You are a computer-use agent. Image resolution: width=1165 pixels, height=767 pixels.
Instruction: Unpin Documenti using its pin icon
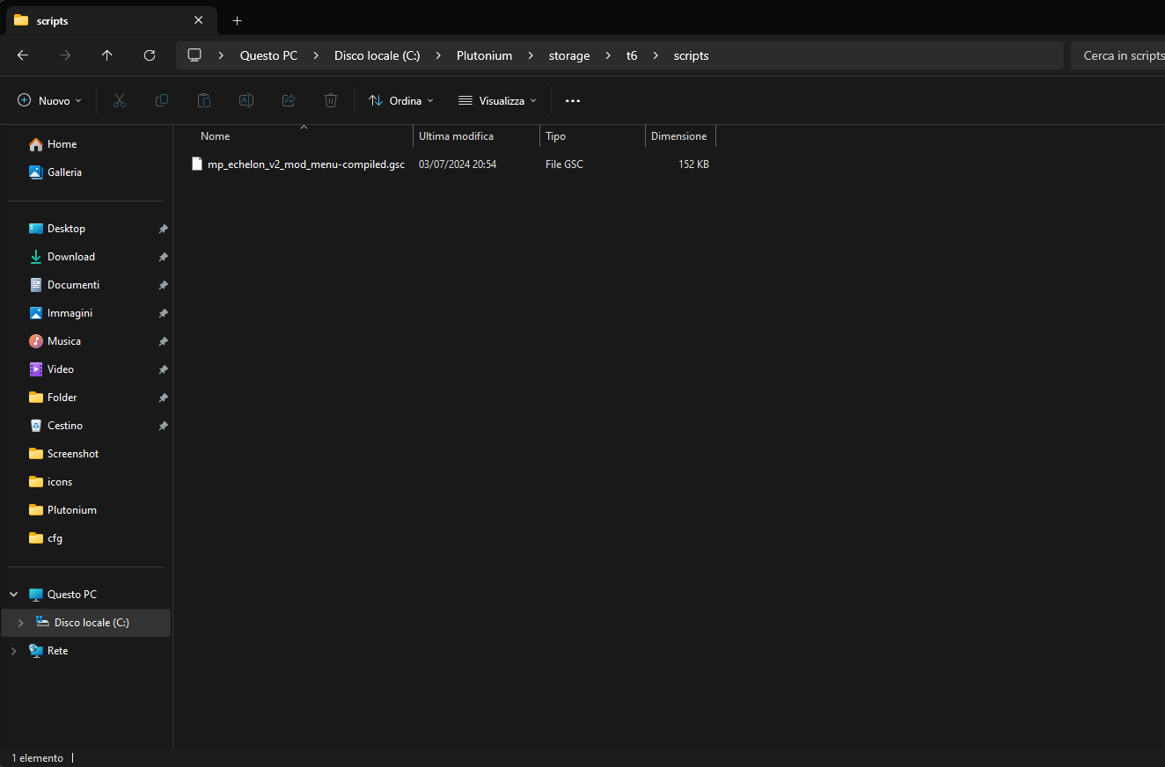(163, 285)
